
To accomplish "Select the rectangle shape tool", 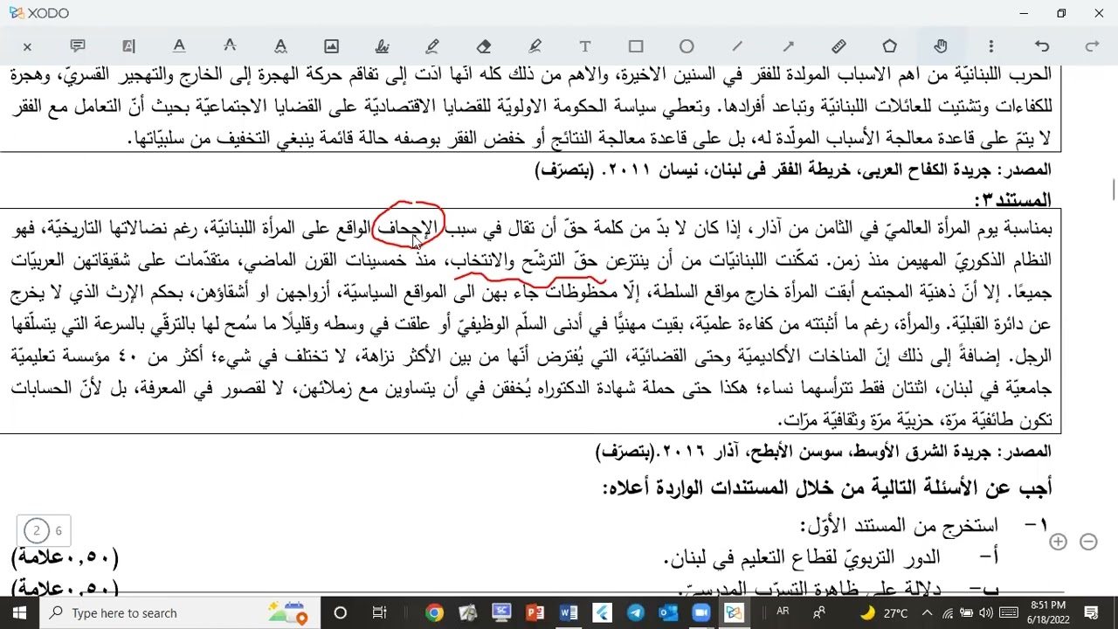I will point(636,46).
